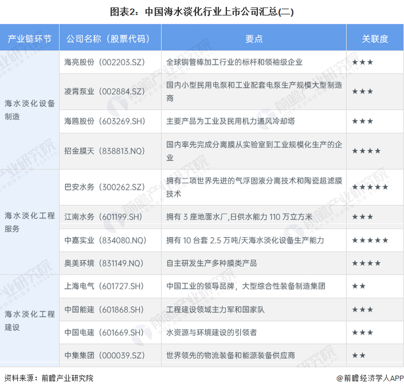The width and height of the screenshot is (404, 390).
Task: Click the four-star rating for 招金膜天
Action: click(366, 151)
